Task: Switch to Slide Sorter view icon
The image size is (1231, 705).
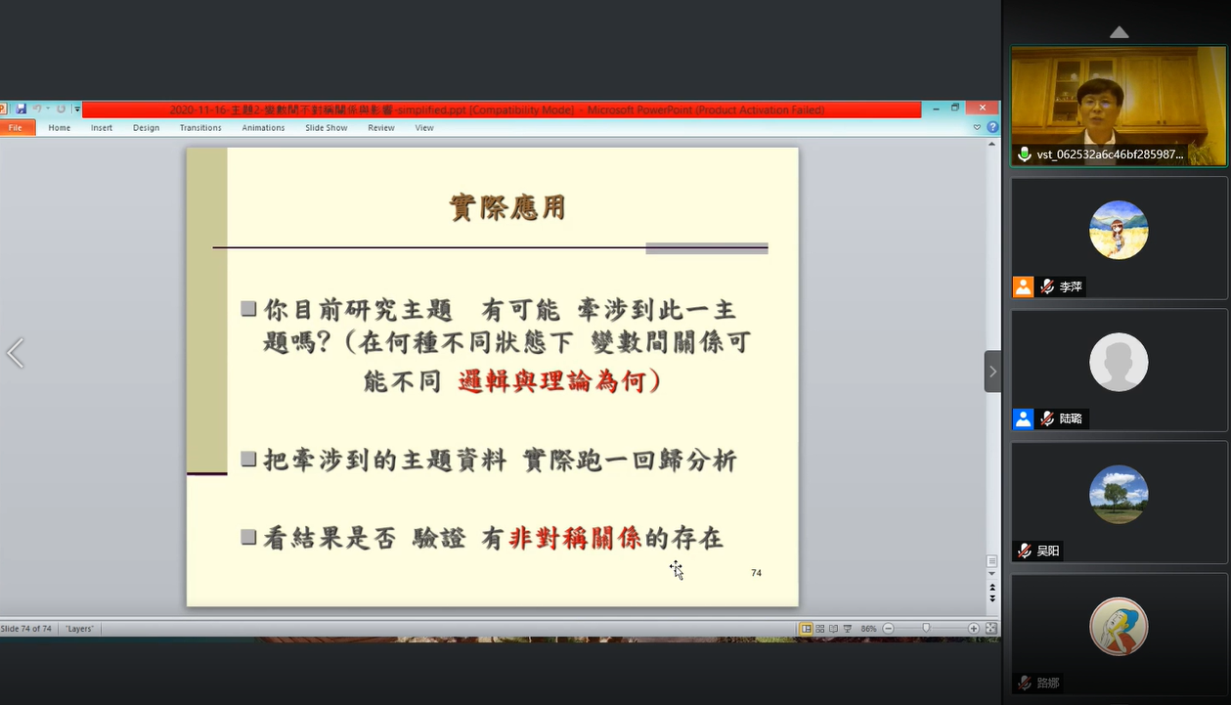Action: pos(820,629)
